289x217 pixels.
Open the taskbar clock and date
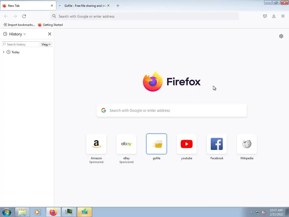276,212
